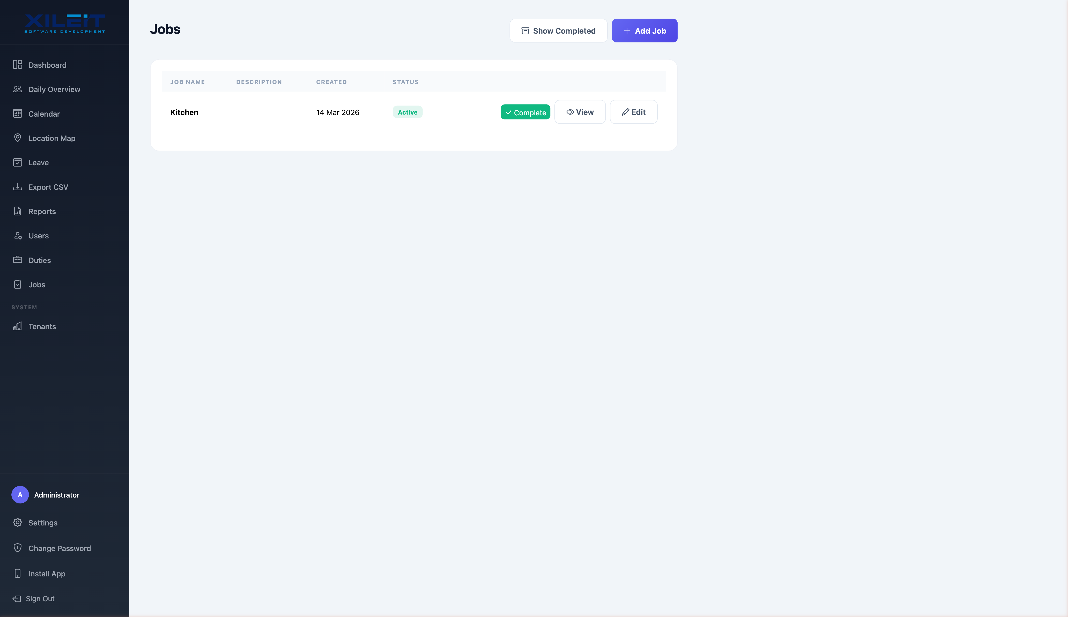This screenshot has width=1068, height=617.
Task: Select the Users icon in sidebar
Action: tap(17, 236)
